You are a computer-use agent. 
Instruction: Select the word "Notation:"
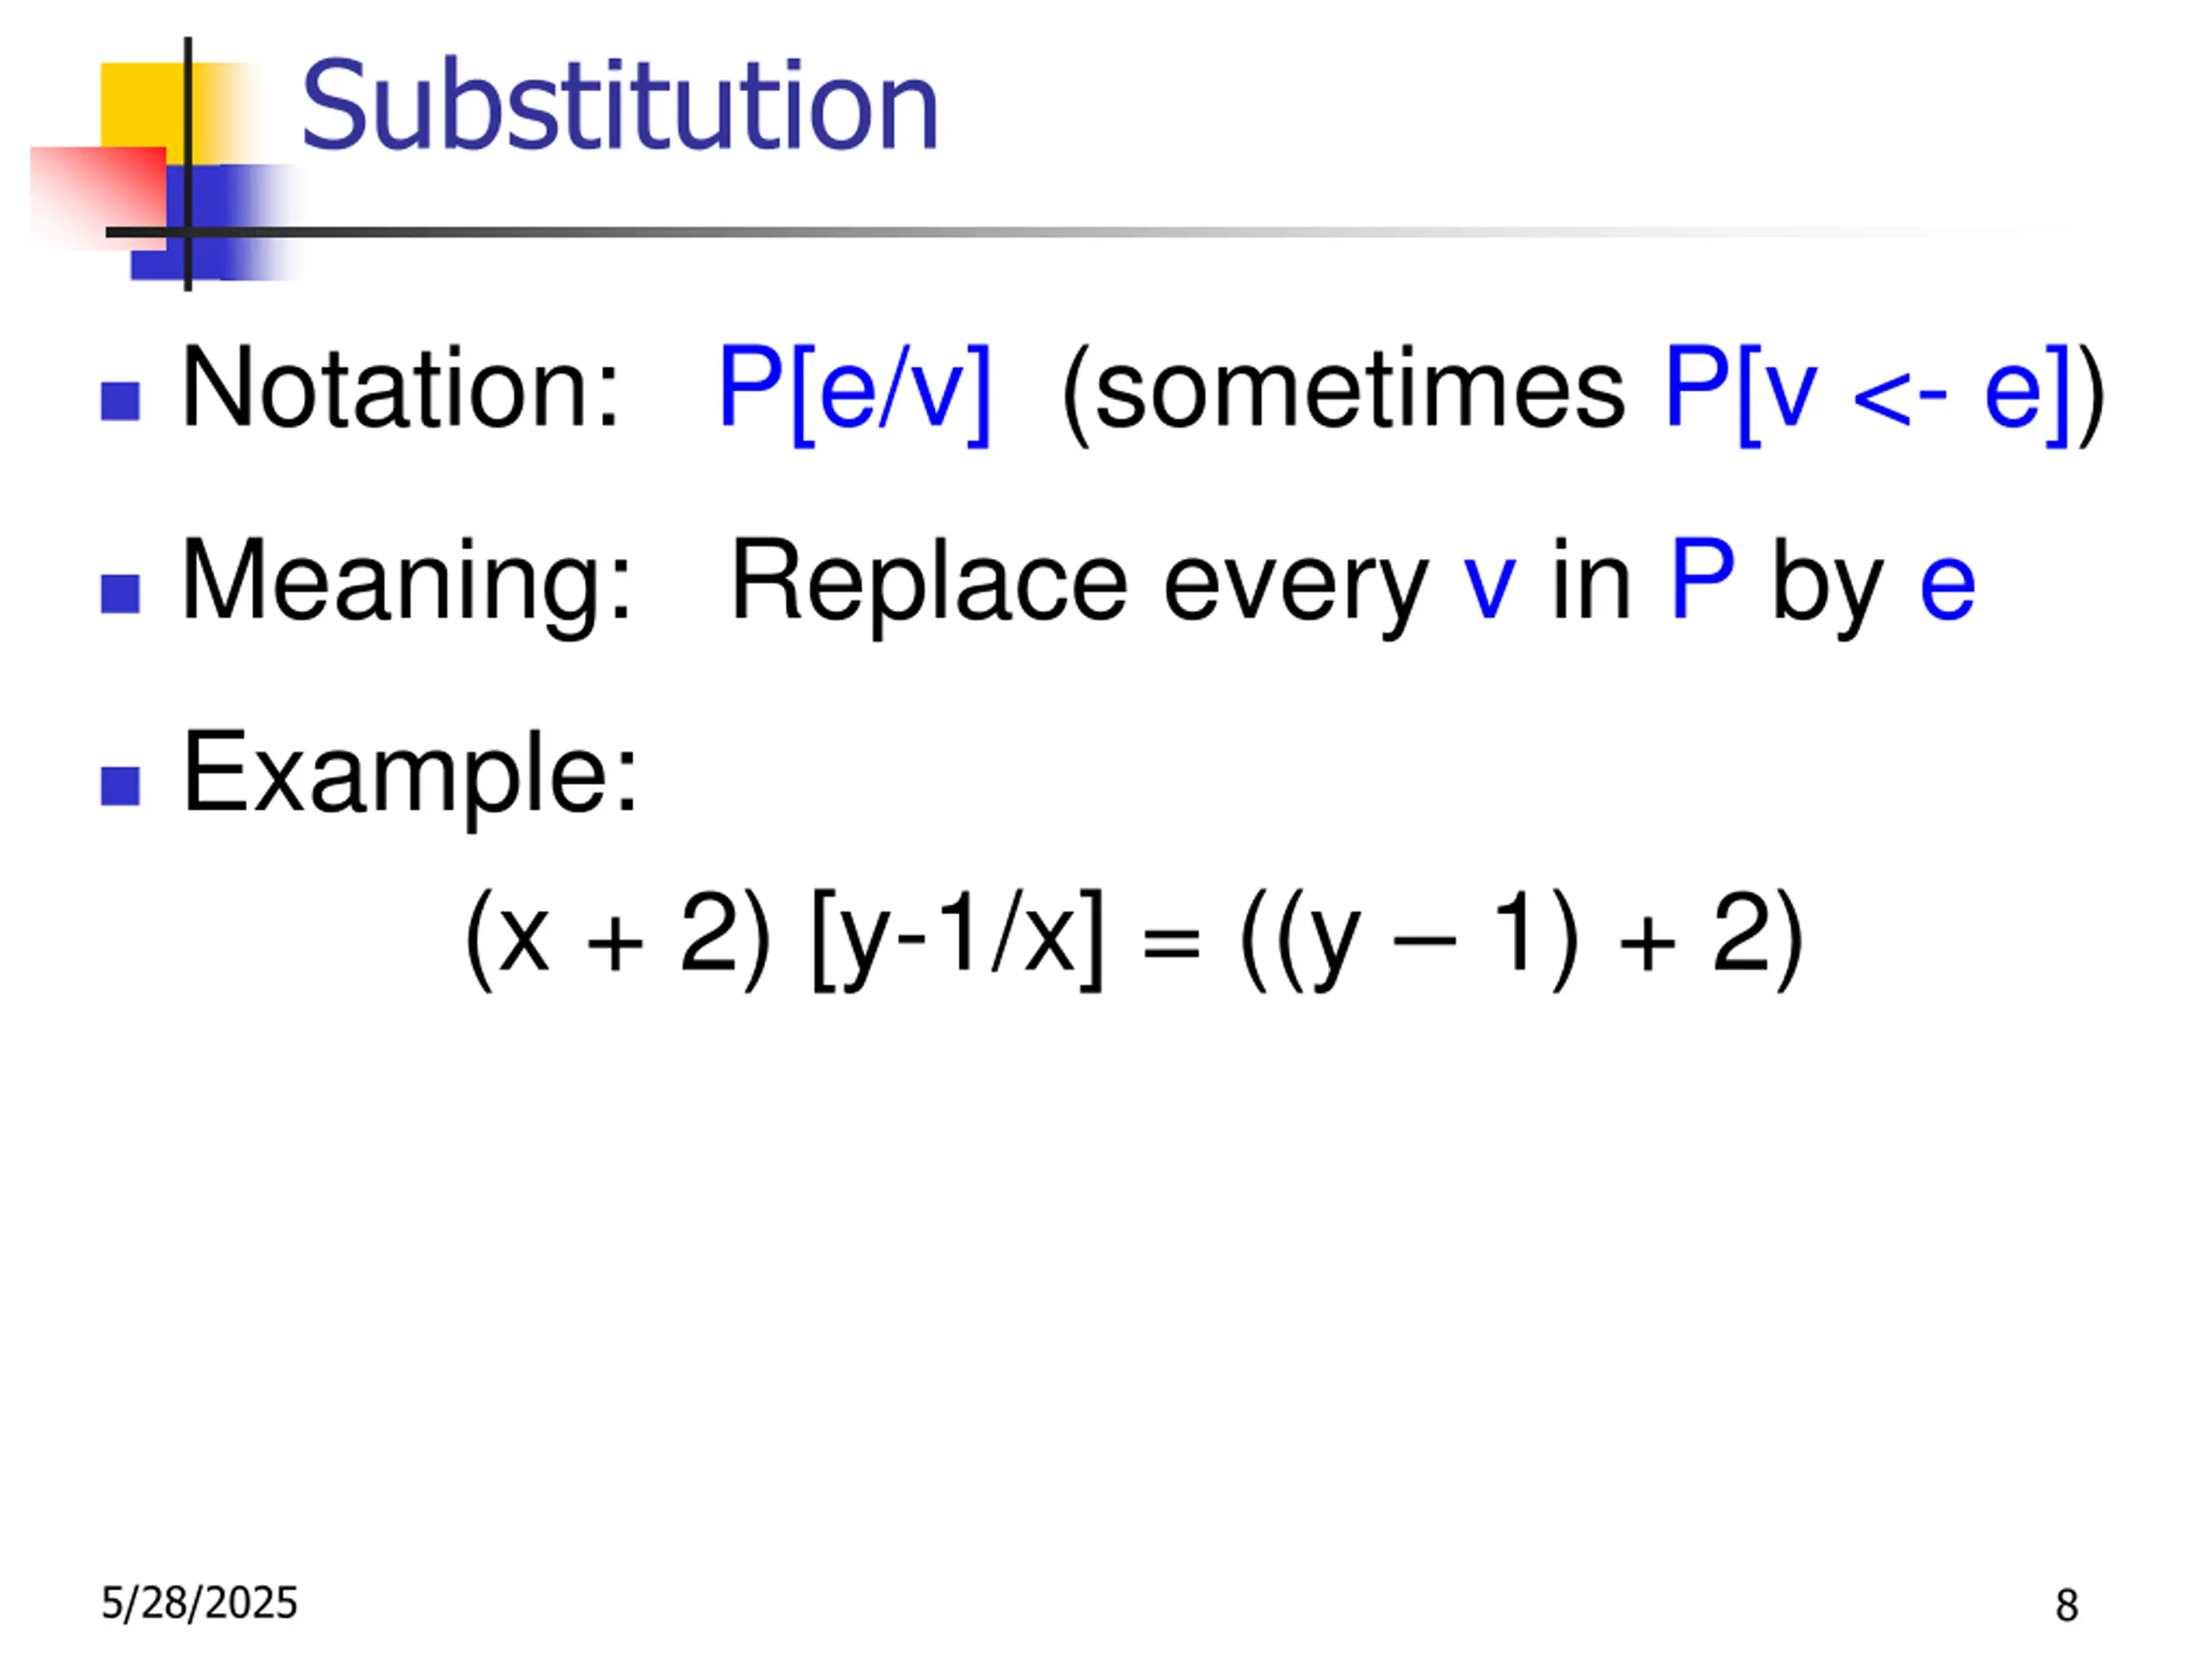tap(400, 390)
